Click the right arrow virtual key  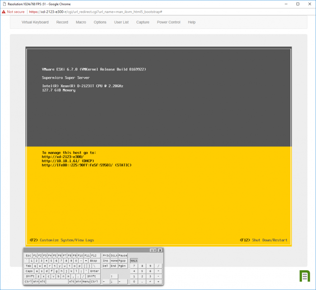pos(123,281)
